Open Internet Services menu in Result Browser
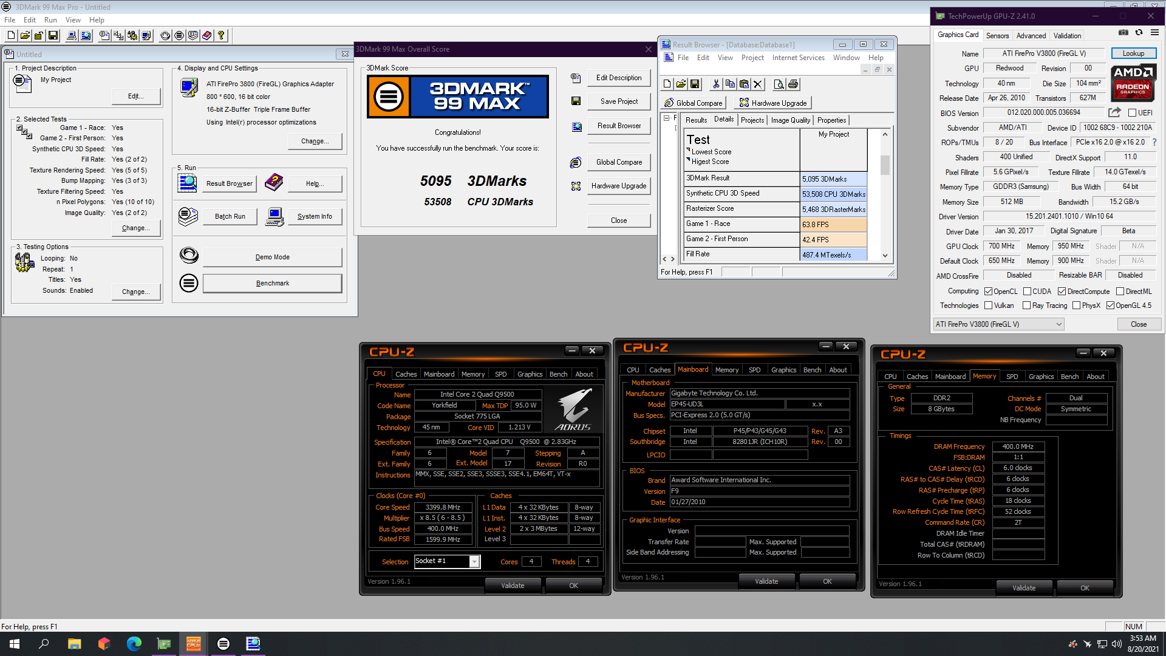Viewport: 1166px width, 656px height. pos(798,58)
